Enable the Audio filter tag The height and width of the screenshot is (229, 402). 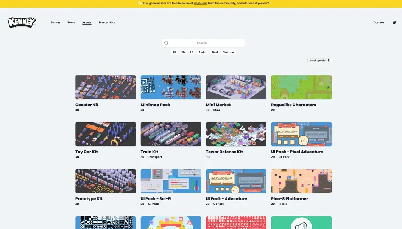click(202, 53)
